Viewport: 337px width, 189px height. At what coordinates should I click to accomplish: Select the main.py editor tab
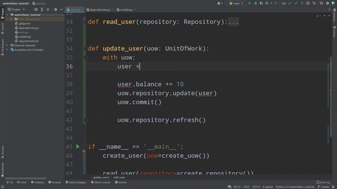[x=75, y=9]
